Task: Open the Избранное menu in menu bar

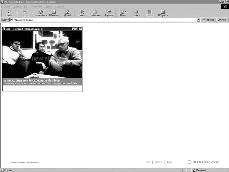Action: pos(36,7)
